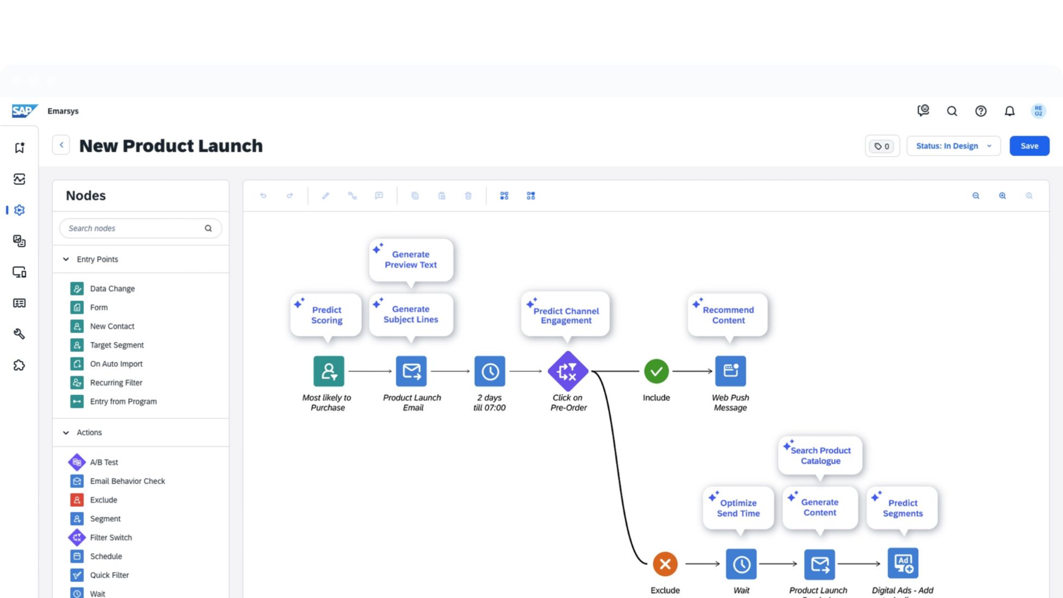
Task: Select the Target Segment entry point
Action: pyautogui.click(x=116, y=345)
